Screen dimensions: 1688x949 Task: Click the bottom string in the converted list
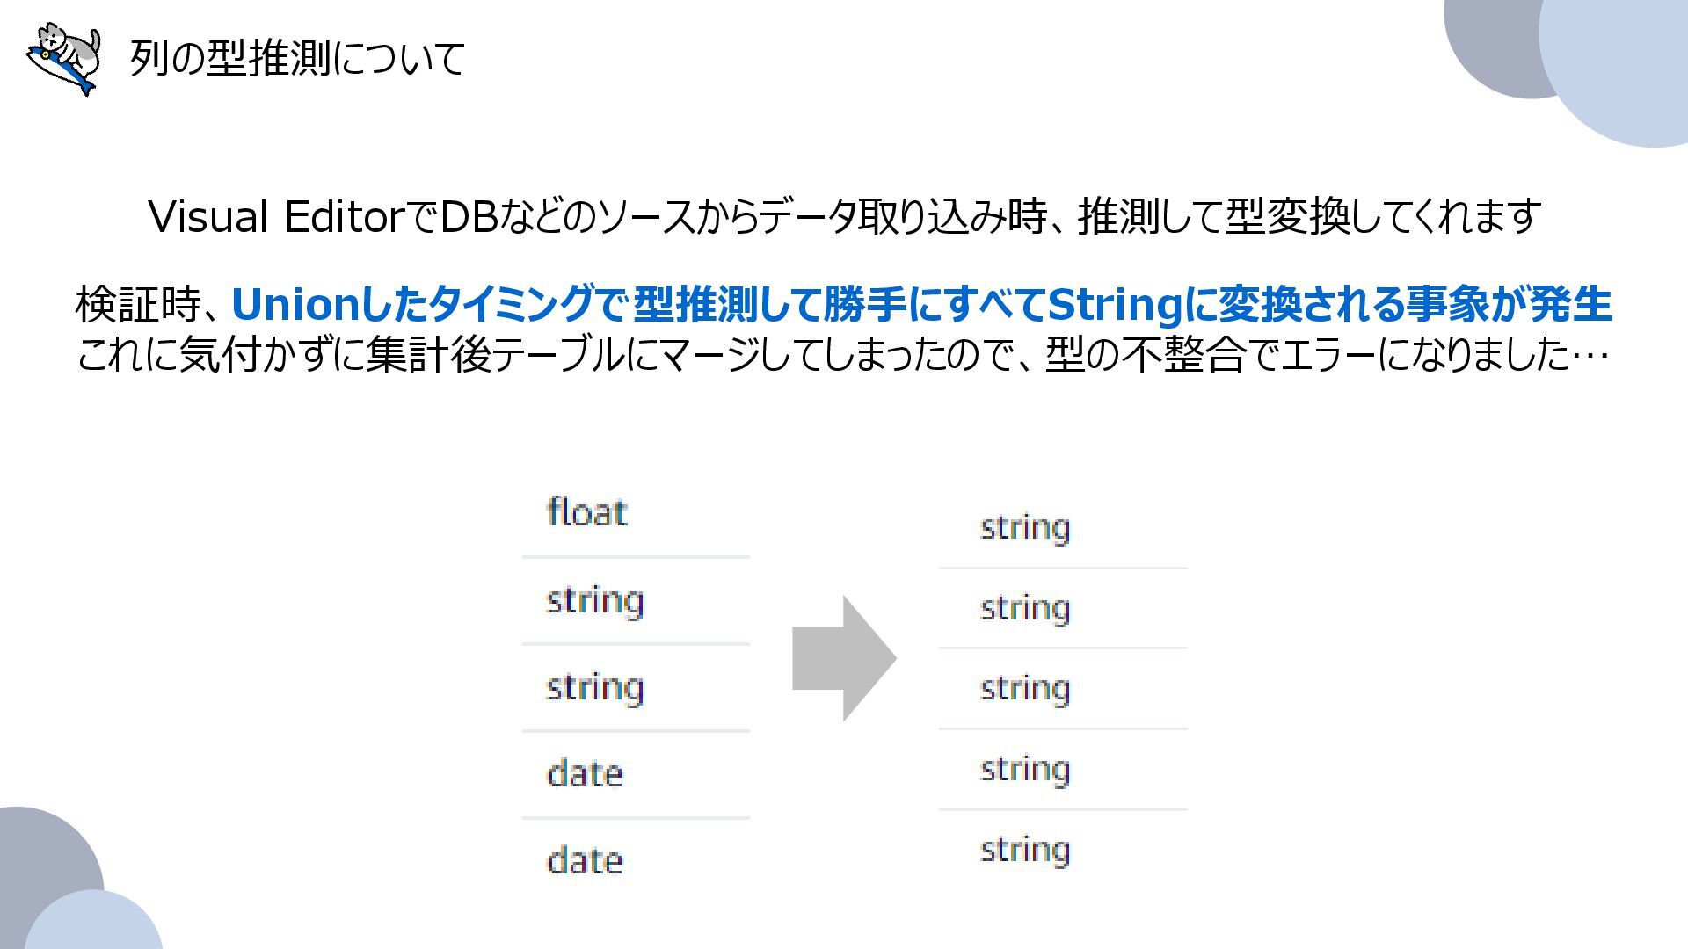coord(1025,850)
